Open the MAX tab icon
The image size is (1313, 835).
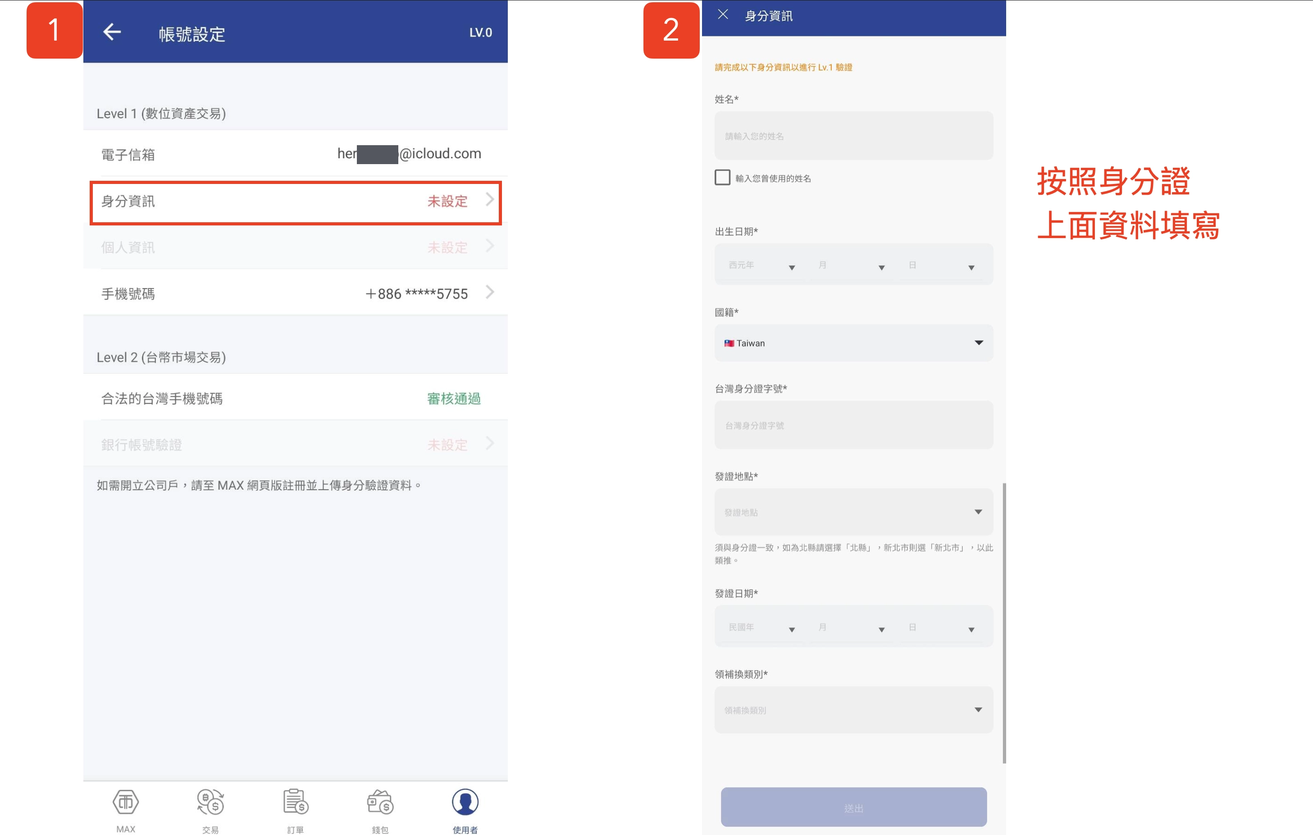point(125,802)
